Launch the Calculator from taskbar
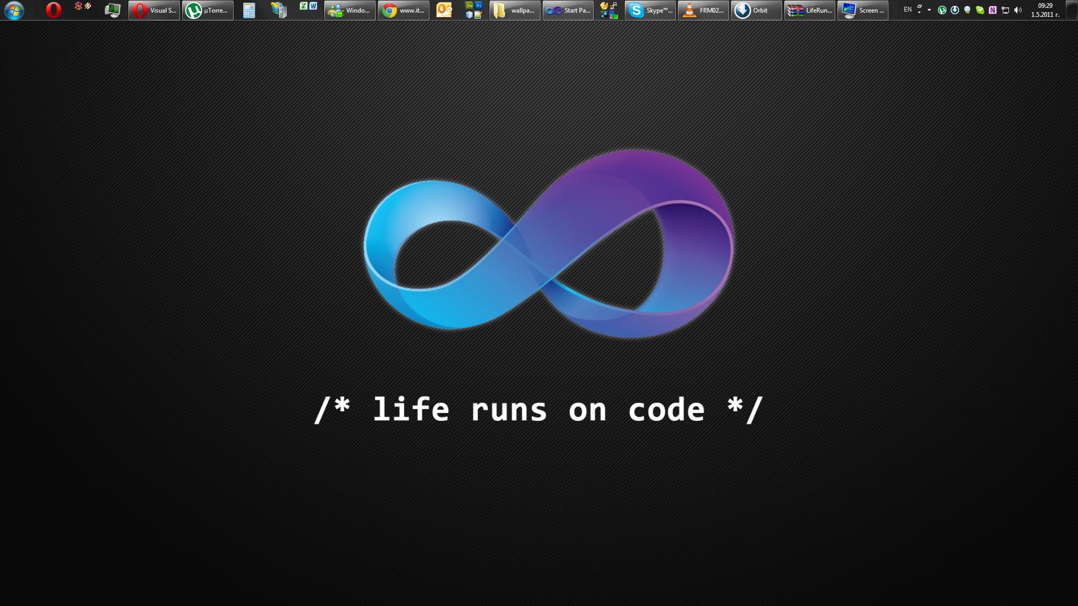Image resolution: width=1078 pixels, height=606 pixels. pos(249,10)
